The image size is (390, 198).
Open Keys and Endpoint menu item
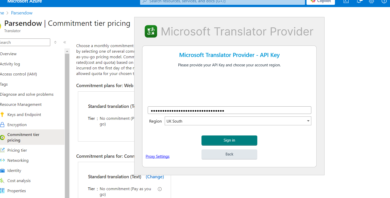point(24,115)
